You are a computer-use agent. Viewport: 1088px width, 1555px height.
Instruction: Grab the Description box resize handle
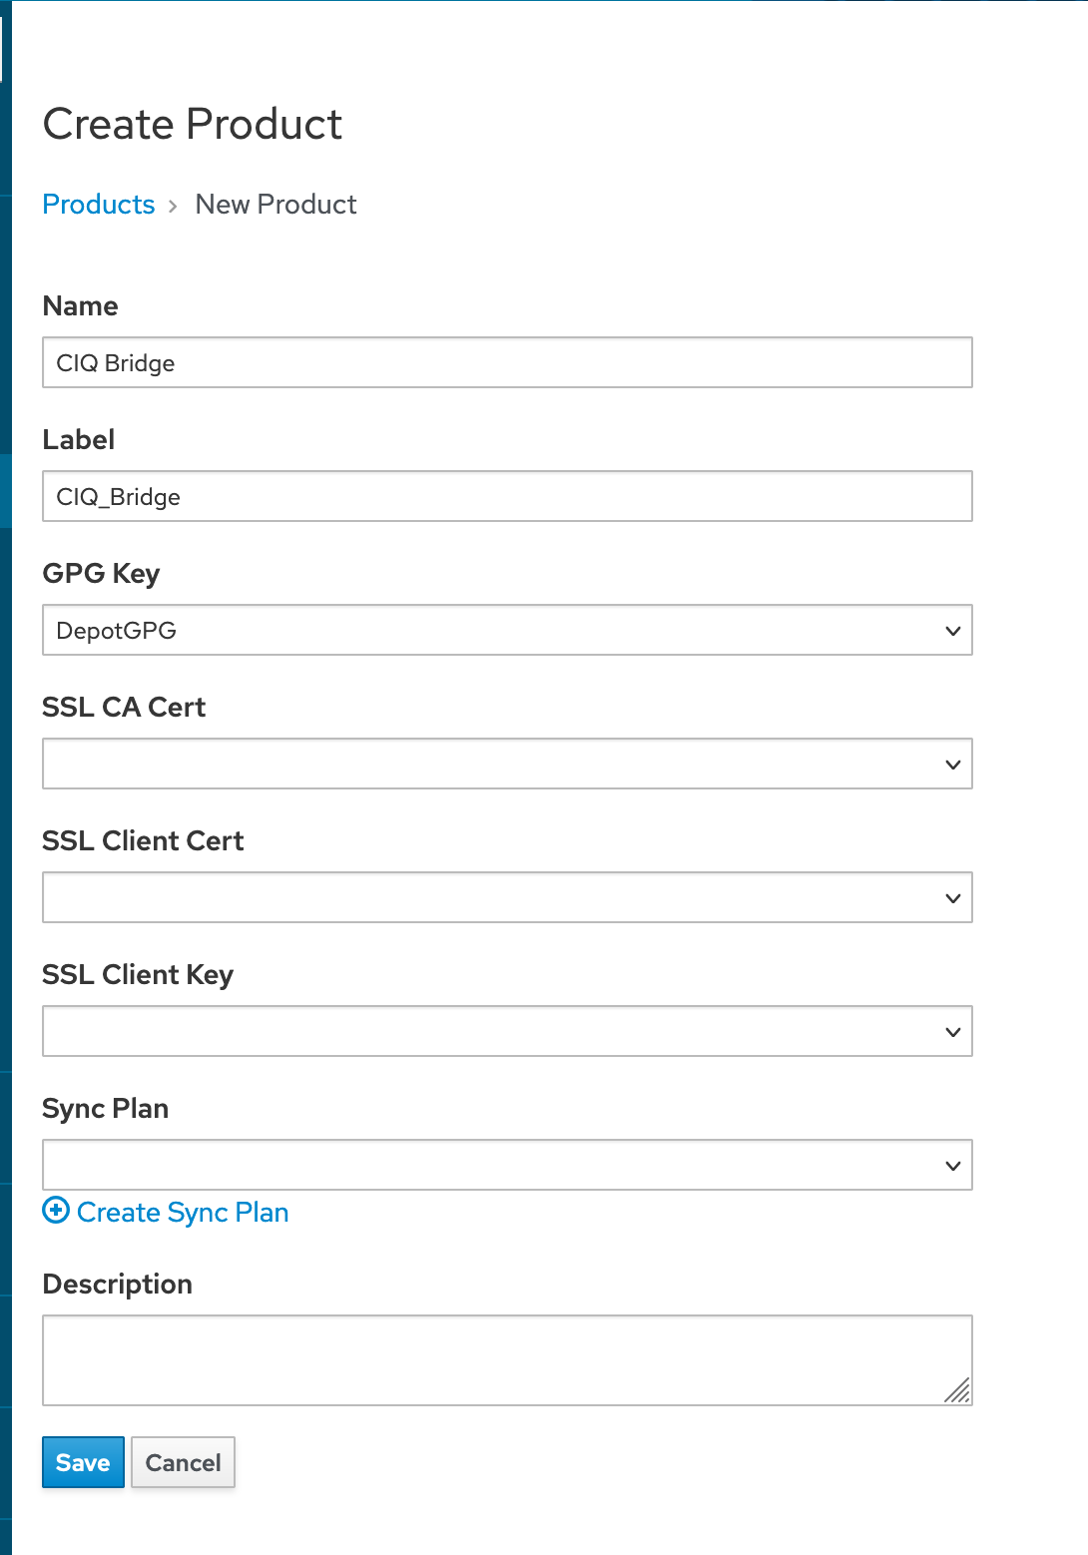[x=957, y=1390]
